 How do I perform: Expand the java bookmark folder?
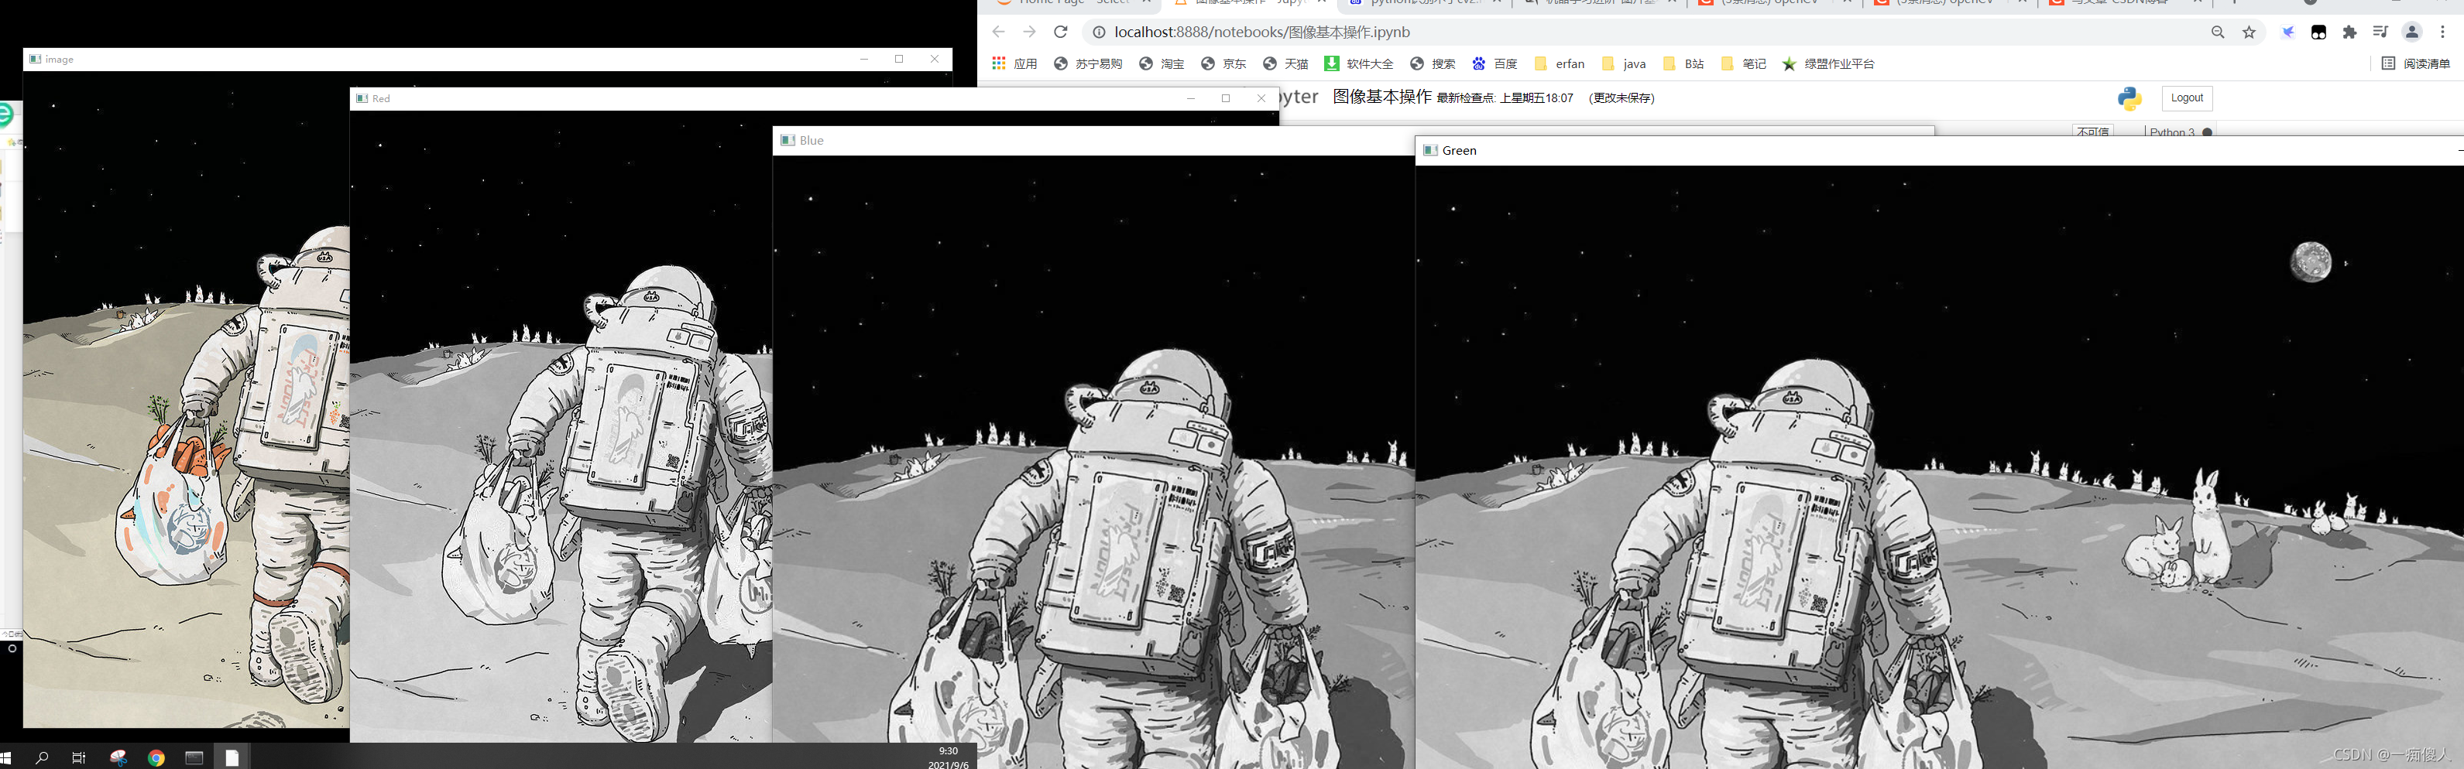pyautogui.click(x=1624, y=64)
